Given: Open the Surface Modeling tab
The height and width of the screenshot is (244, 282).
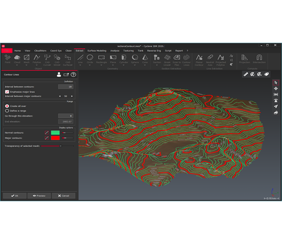Looking at the screenshot, I should tap(97, 51).
